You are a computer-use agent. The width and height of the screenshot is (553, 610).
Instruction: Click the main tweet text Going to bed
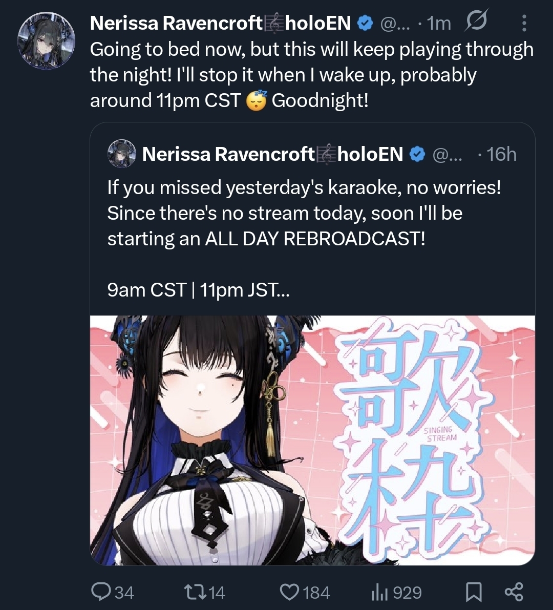(x=311, y=75)
